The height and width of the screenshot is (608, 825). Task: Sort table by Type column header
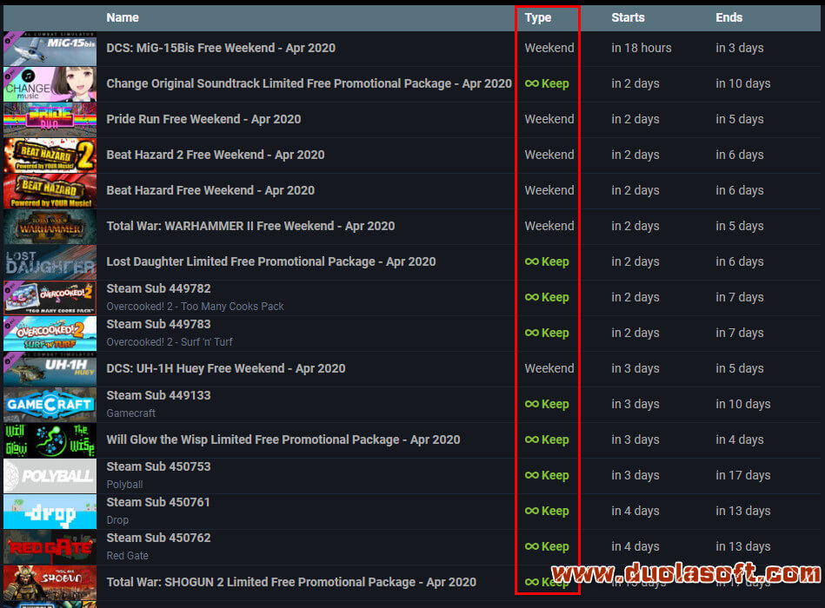538,17
